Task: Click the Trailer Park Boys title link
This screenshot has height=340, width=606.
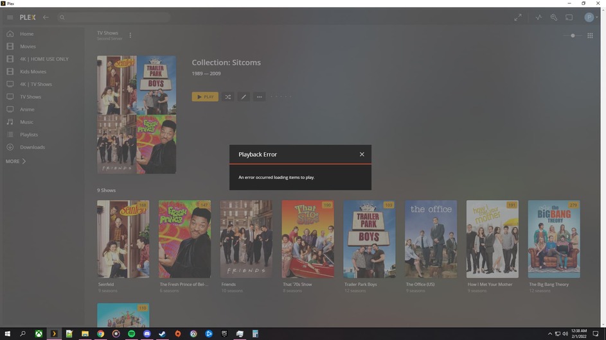Action: click(361, 284)
